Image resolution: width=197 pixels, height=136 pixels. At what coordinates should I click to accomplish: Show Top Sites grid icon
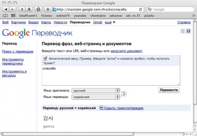tap(13, 16)
